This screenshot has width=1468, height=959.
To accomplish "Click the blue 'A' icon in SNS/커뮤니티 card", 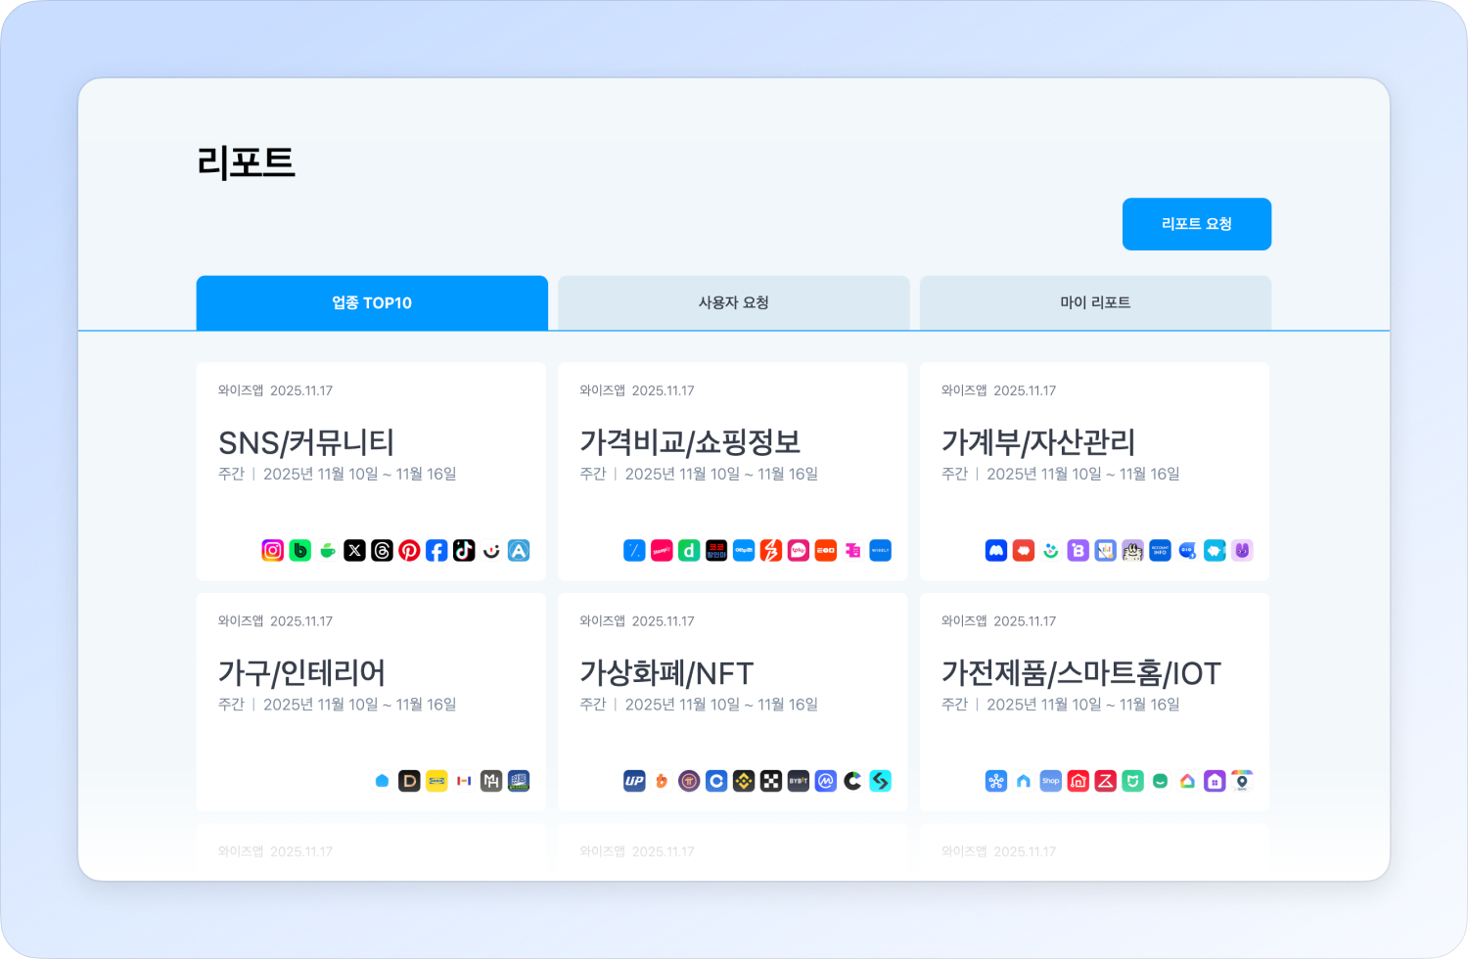I will pos(520,551).
